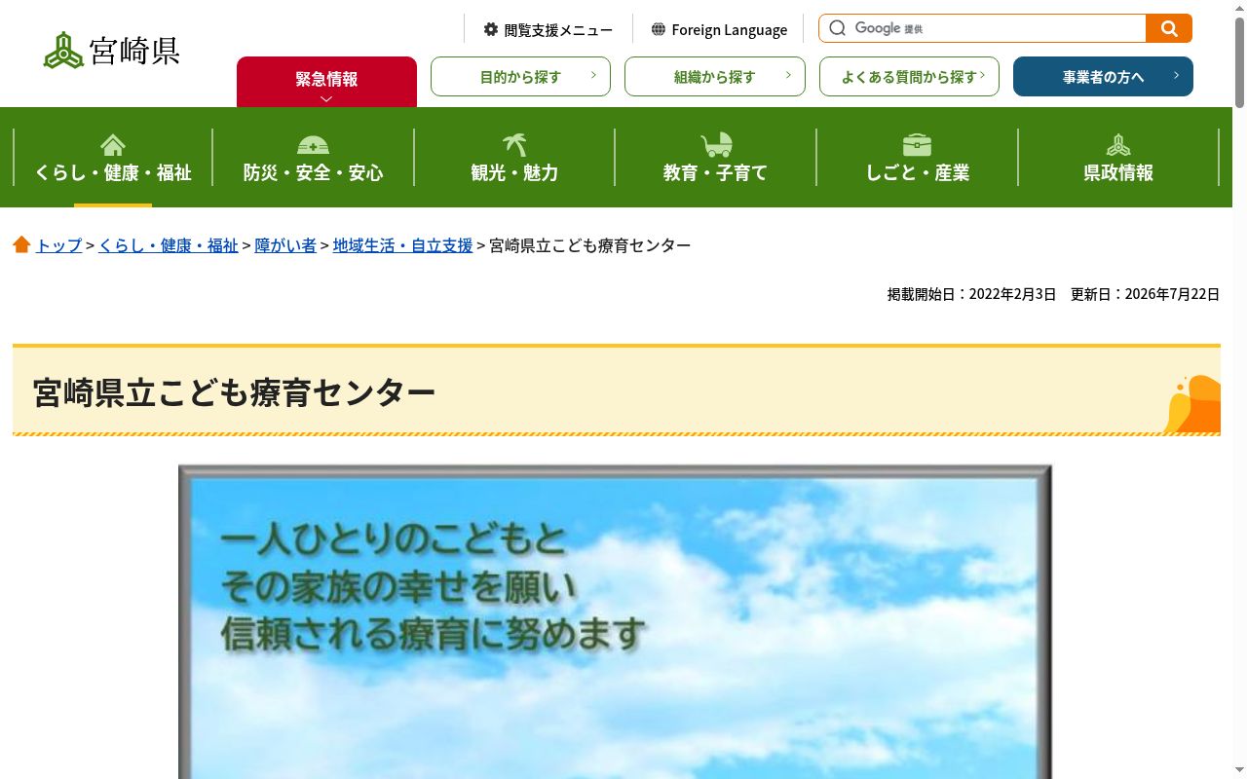The width and height of the screenshot is (1247, 779).
Task: Click the chevron arrow on 組織から探す
Action: (788, 75)
